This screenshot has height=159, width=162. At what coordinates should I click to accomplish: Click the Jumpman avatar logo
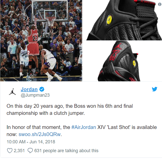pyautogui.click(x=12, y=92)
